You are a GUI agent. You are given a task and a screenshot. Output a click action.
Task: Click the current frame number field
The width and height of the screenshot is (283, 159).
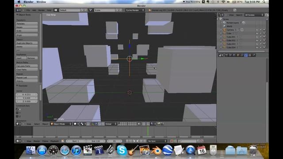coord(115,141)
